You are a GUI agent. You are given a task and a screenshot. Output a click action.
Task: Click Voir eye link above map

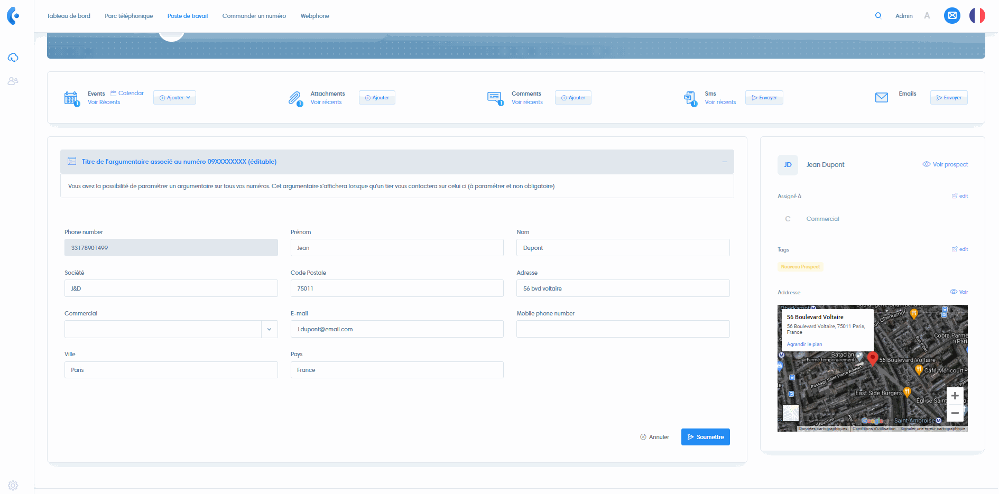click(x=959, y=292)
